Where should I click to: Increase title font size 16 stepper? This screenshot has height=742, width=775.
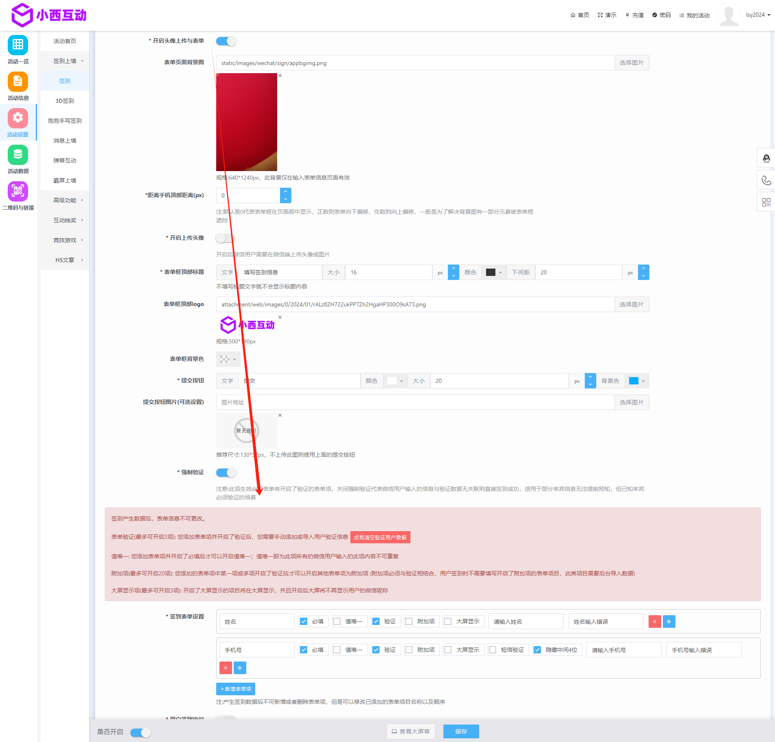tap(453, 268)
